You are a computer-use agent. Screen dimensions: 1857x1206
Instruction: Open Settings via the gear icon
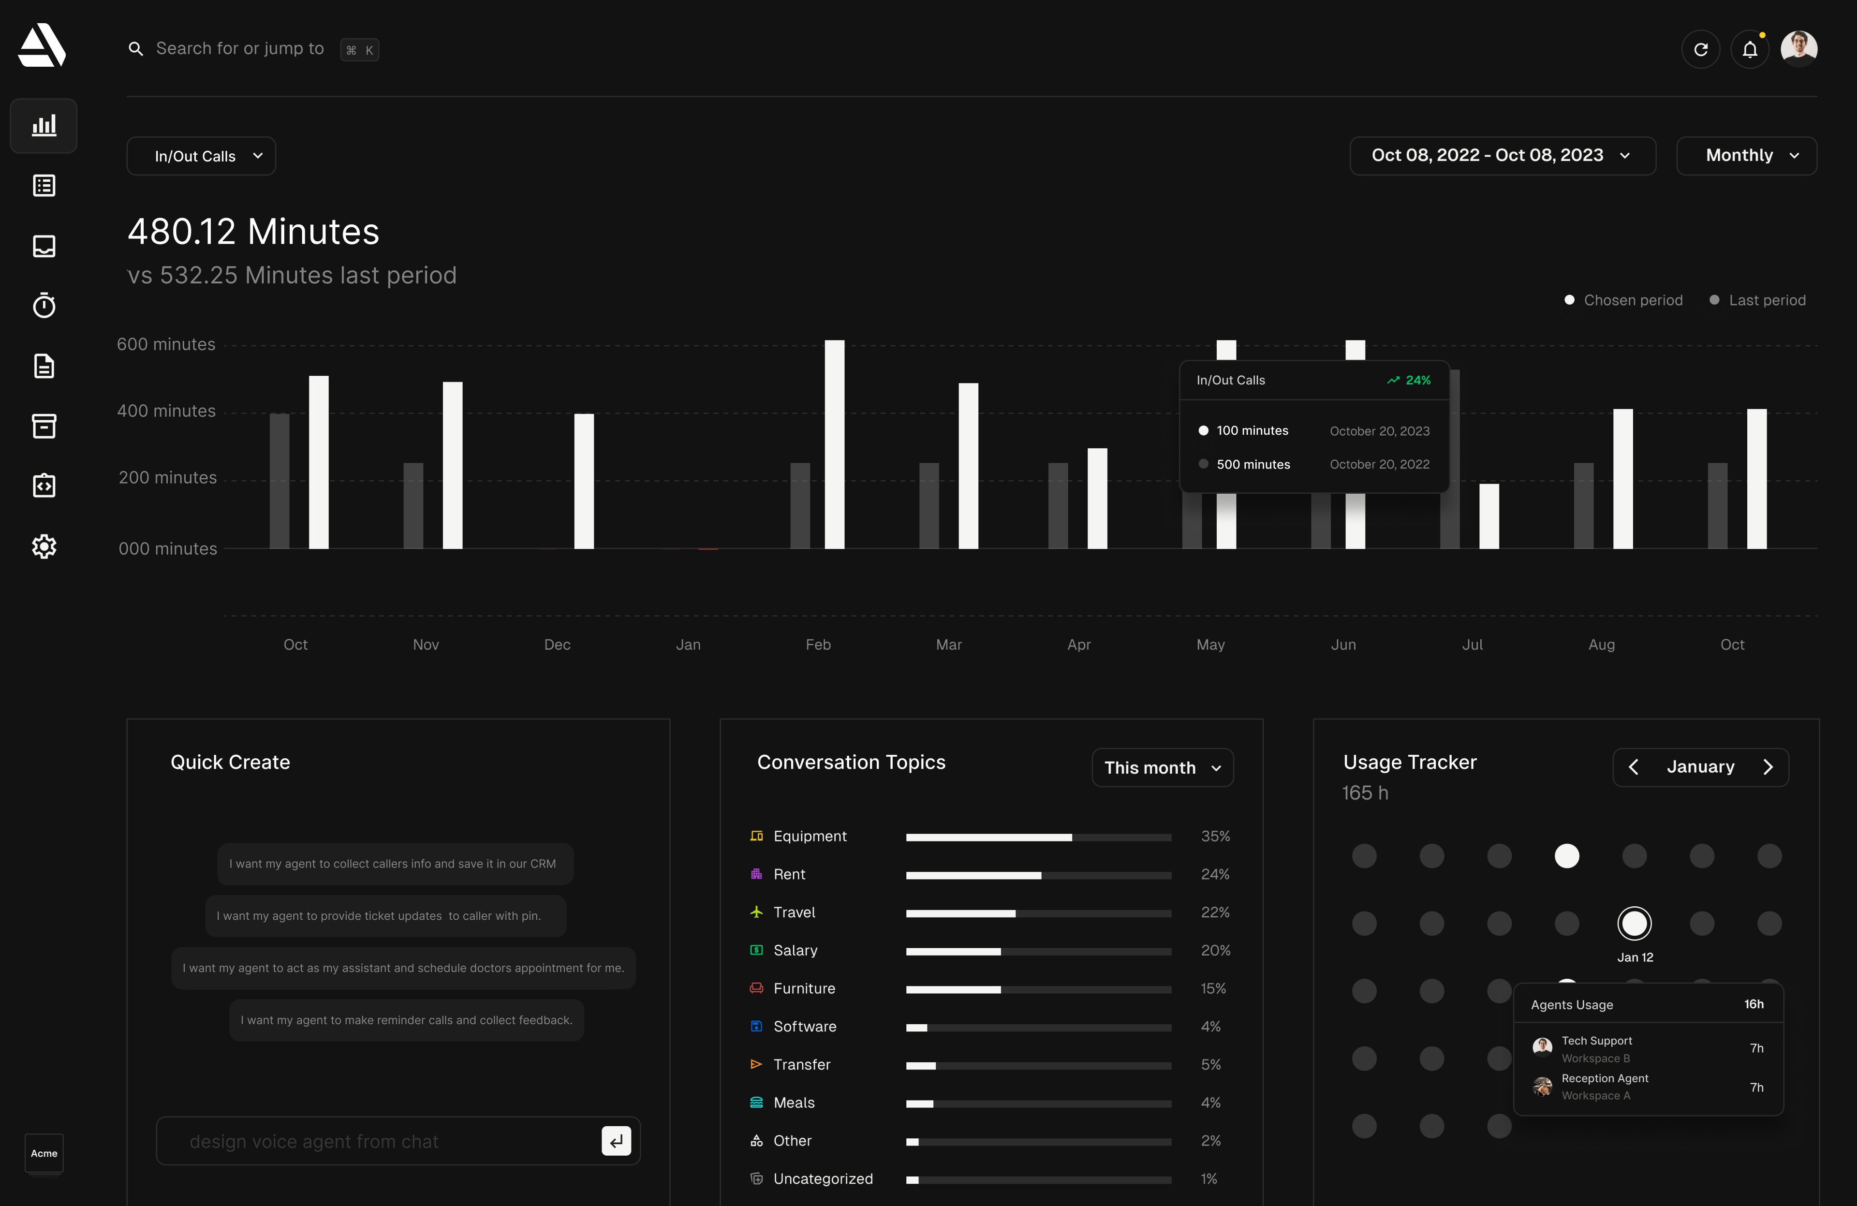coord(43,546)
